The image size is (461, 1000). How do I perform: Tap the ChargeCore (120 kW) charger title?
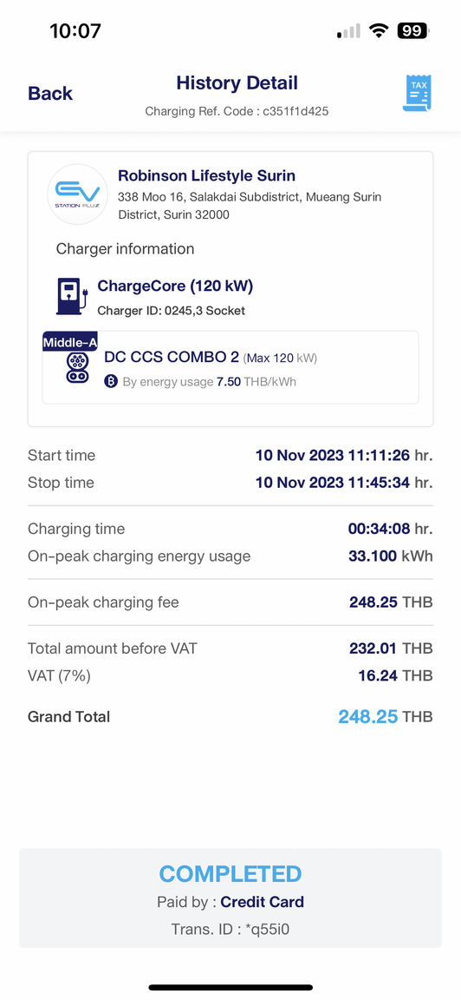pos(175,286)
